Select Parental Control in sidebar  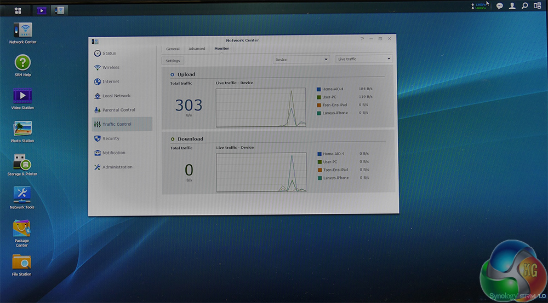(118, 110)
